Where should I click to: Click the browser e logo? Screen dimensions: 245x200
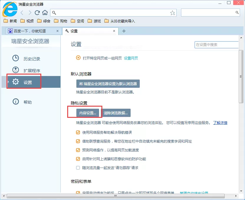tap(10, 9)
